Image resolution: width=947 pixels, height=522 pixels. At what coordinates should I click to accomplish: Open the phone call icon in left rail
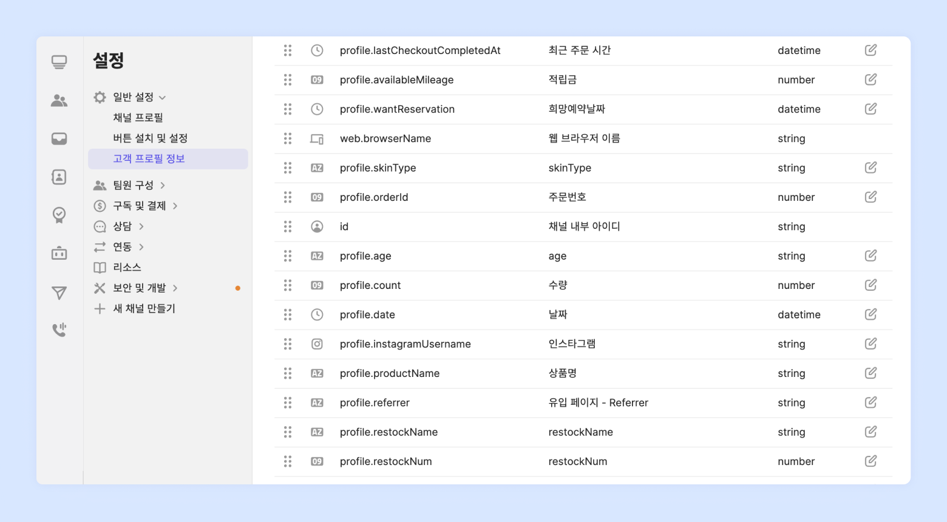pos(59,330)
